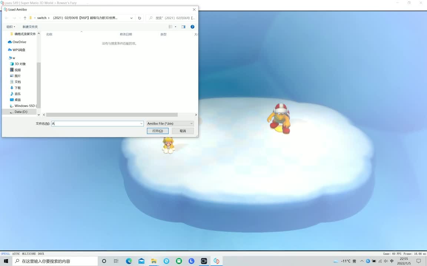Open the 组织 menu
Screen dimensions: 427x266
click(x=11, y=27)
